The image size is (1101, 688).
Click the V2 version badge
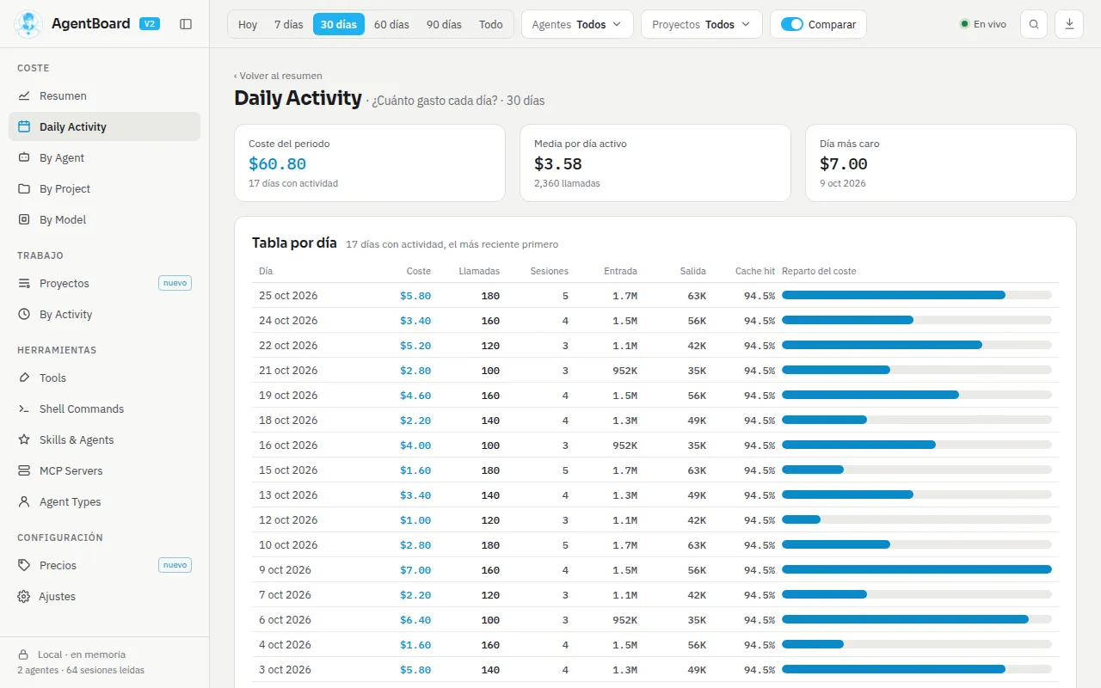(150, 24)
